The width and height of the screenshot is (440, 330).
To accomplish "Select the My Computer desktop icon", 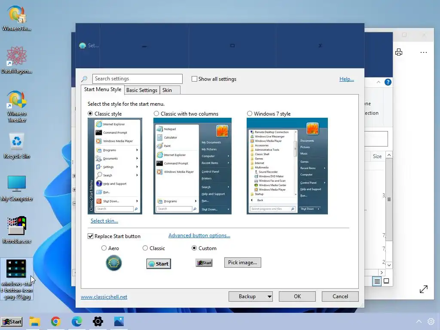I will (17, 188).
